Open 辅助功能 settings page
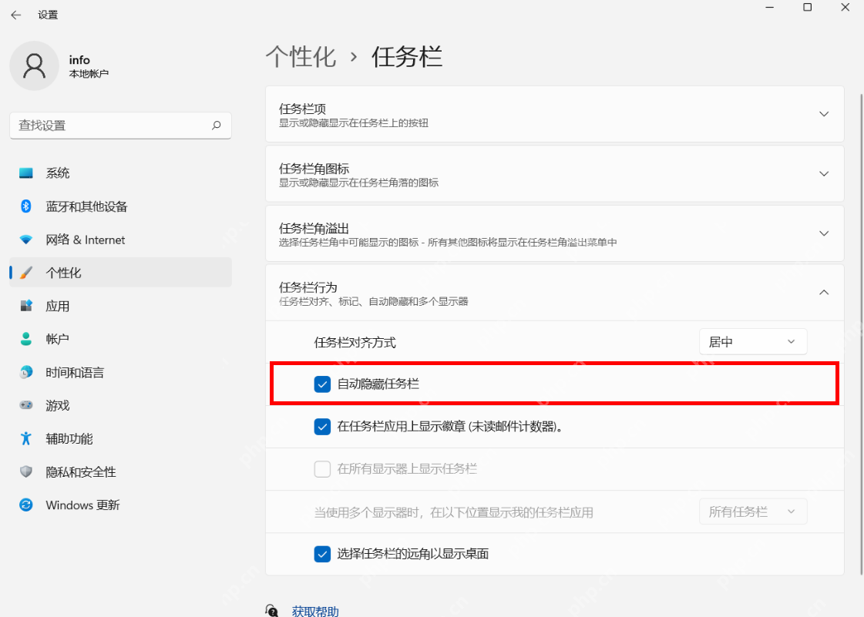The width and height of the screenshot is (864, 617). tap(121, 438)
